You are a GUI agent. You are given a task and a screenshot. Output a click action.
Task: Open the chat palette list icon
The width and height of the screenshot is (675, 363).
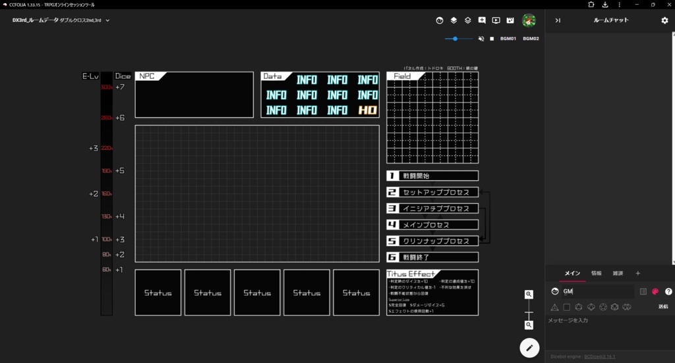tap(643, 291)
